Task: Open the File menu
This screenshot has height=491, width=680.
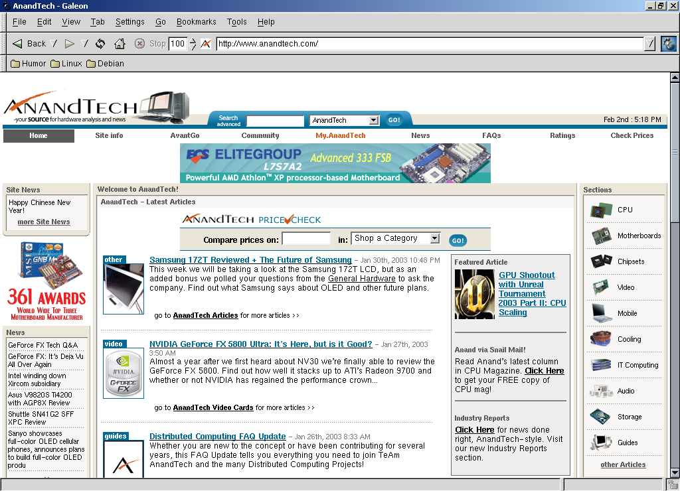Action: point(19,22)
